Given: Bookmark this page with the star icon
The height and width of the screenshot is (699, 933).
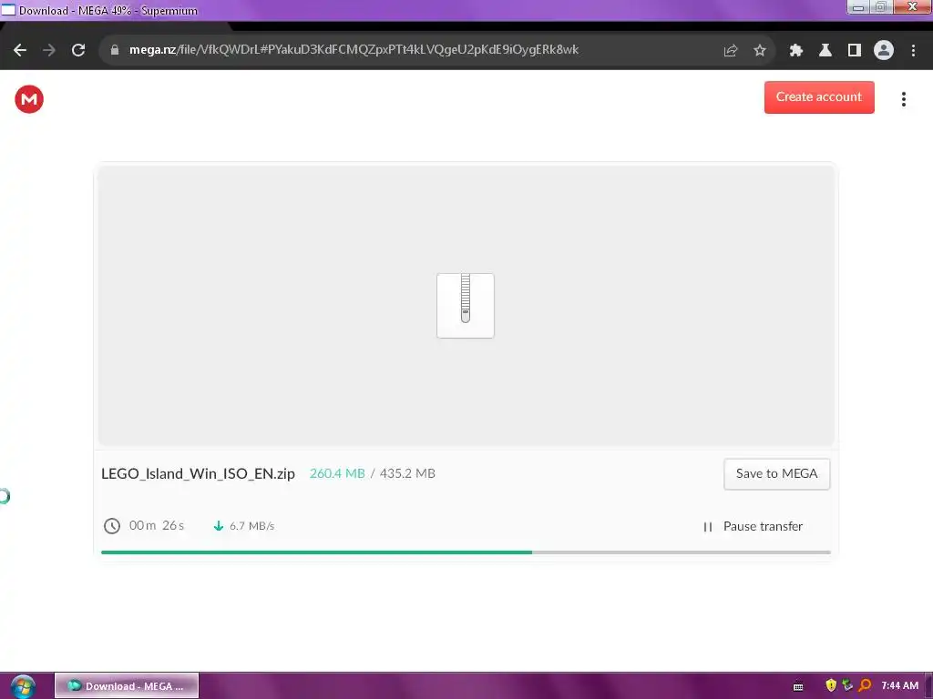Looking at the screenshot, I should click(760, 51).
